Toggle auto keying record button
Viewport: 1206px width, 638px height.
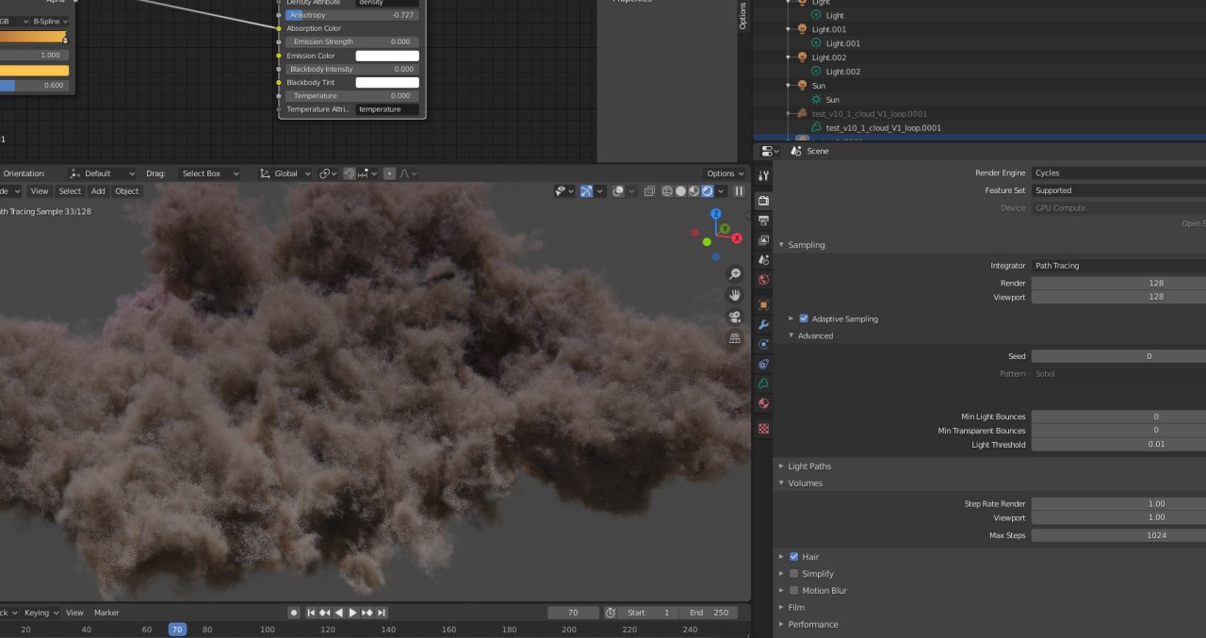[294, 613]
